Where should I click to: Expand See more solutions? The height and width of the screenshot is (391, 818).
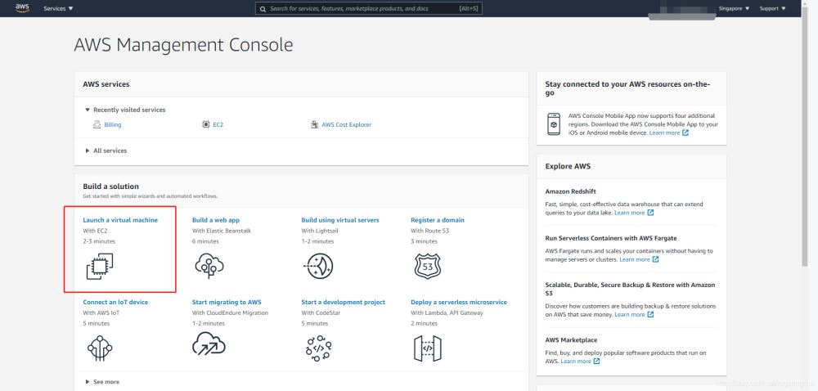[x=88, y=381]
